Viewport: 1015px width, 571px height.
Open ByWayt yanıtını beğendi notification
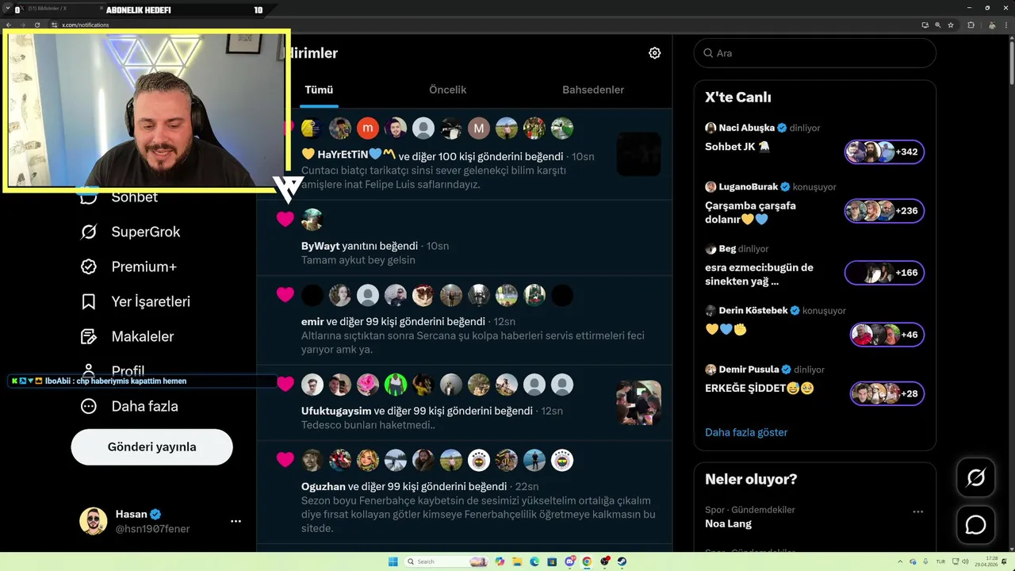click(x=465, y=238)
